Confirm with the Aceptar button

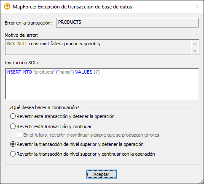(x=102, y=174)
